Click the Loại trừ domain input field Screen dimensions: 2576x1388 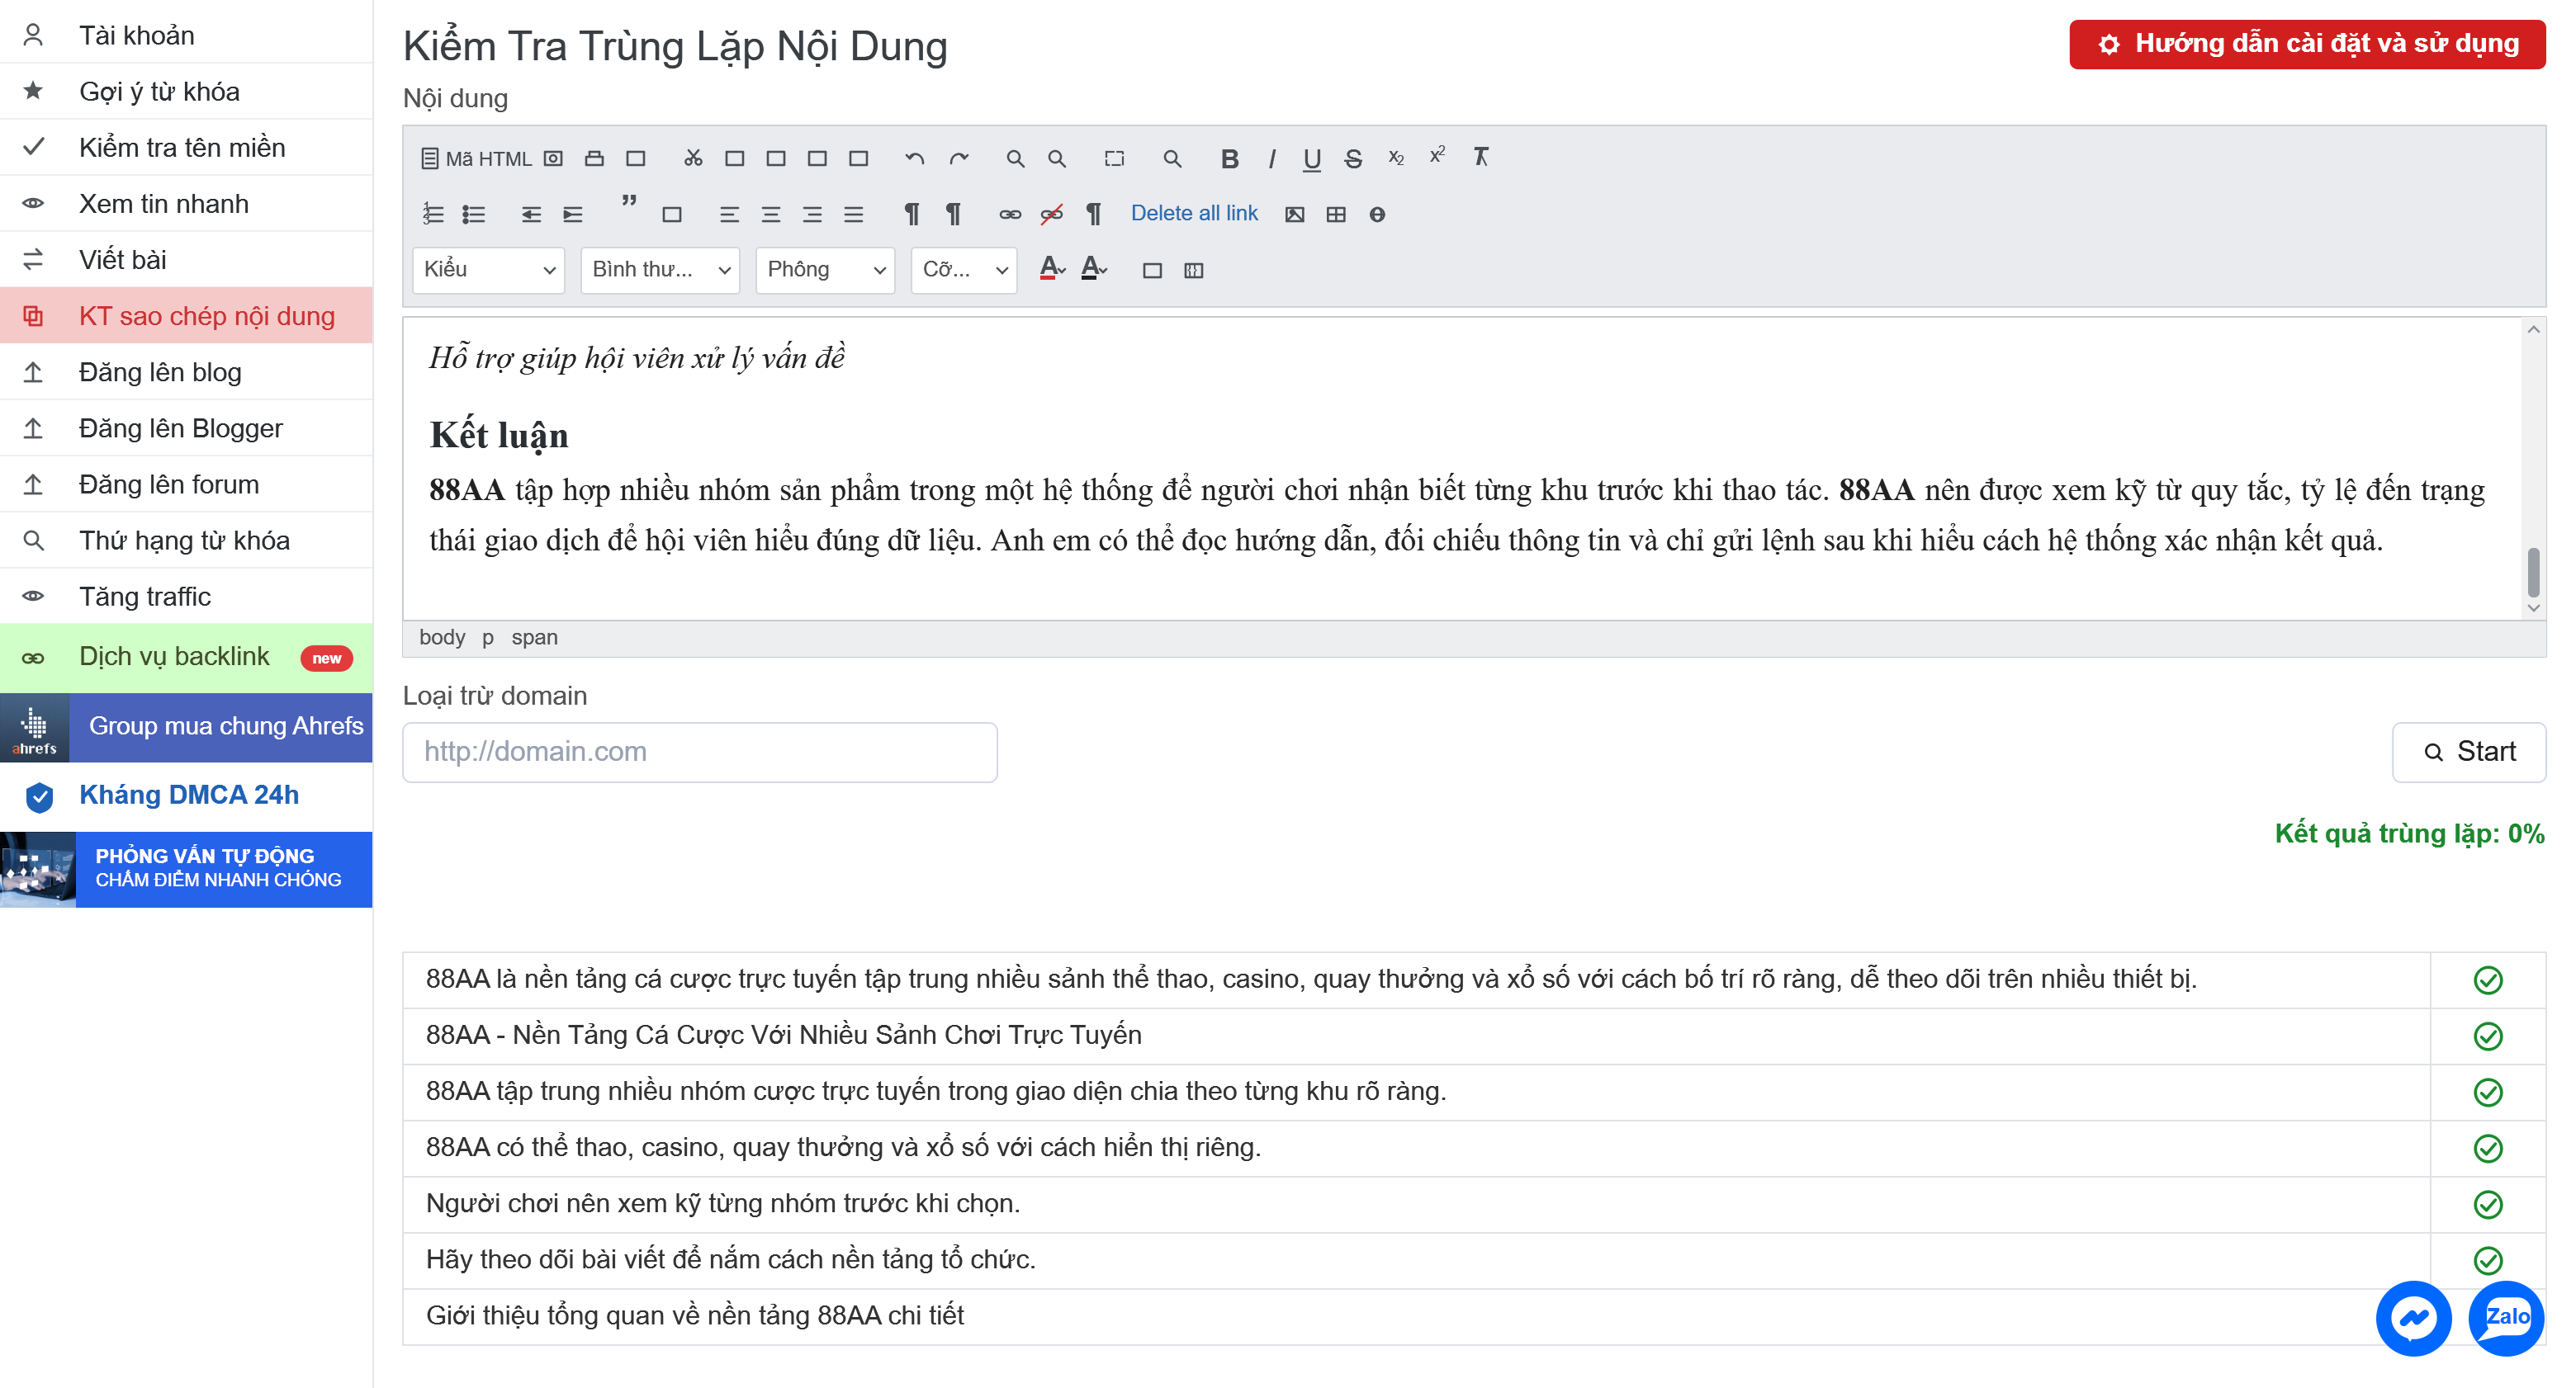click(700, 752)
